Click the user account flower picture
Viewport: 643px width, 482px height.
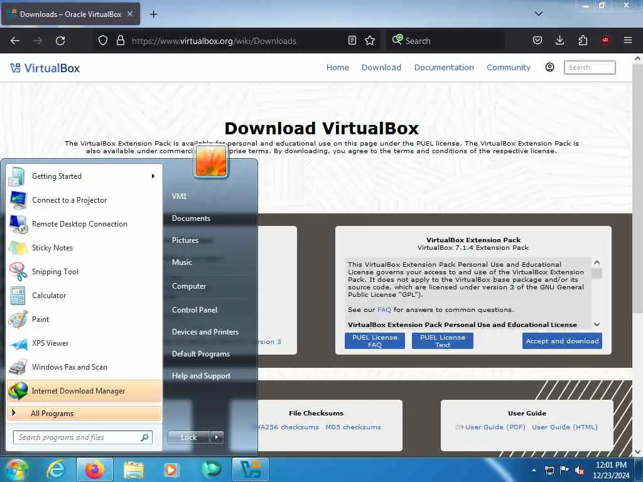[x=211, y=161]
